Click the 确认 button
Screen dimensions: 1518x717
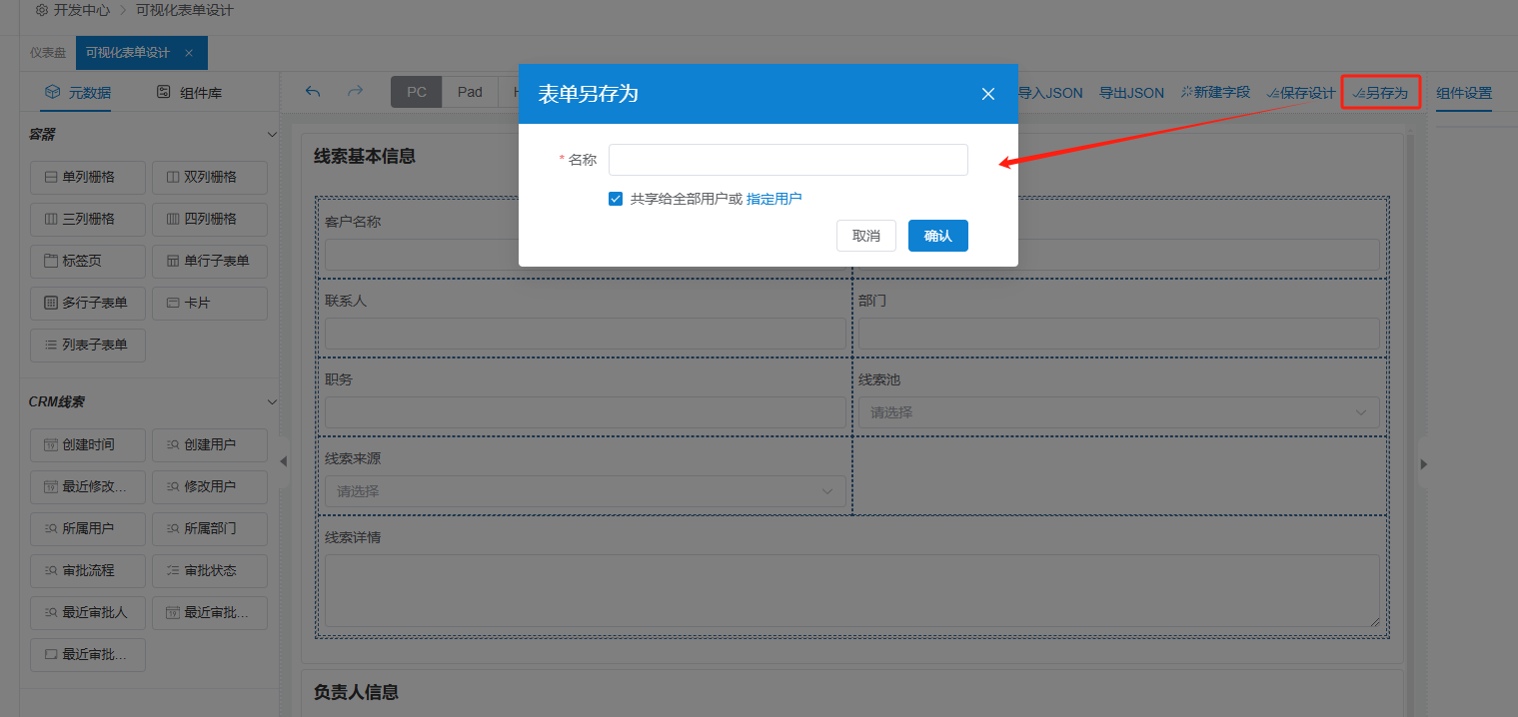(937, 236)
